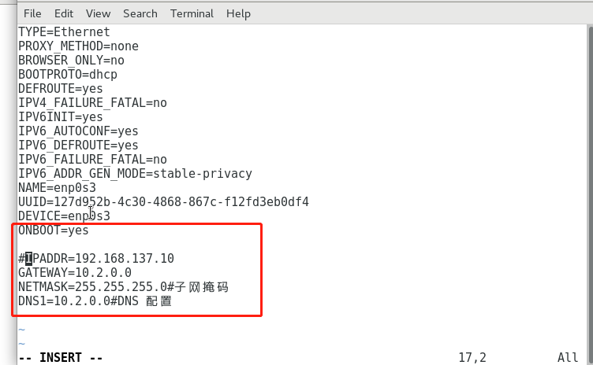Screen dimensions: 593x365
Task: Click the -- INSERT -- status indicator
Action: click(x=61, y=357)
